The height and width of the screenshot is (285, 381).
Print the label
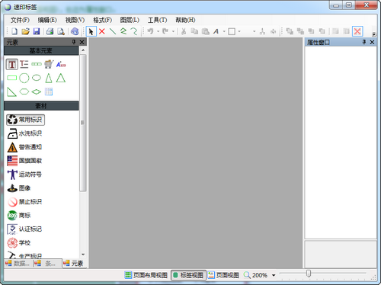point(50,31)
